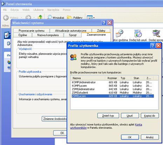163x145 pixels.
Task: Switch to Nazwa komputera tab
Action: (48, 35)
